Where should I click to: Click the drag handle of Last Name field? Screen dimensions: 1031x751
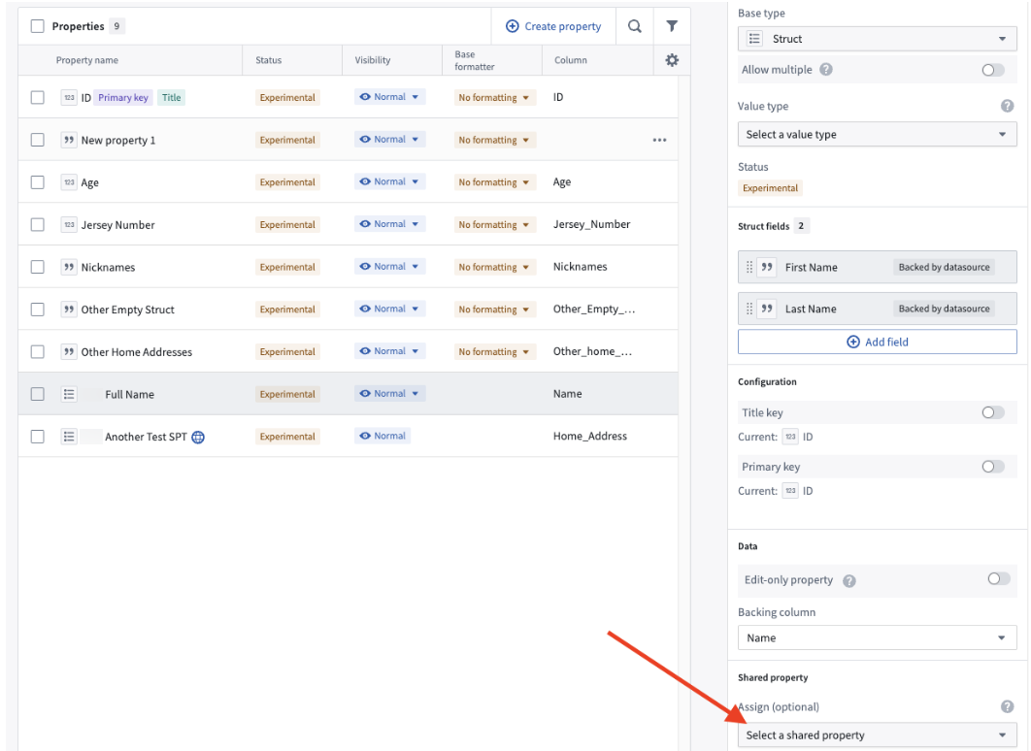tap(749, 309)
